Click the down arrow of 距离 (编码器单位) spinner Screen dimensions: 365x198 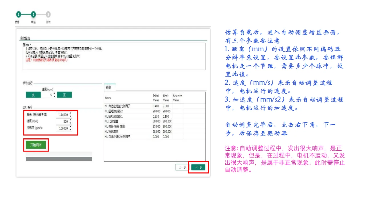coord(70,116)
